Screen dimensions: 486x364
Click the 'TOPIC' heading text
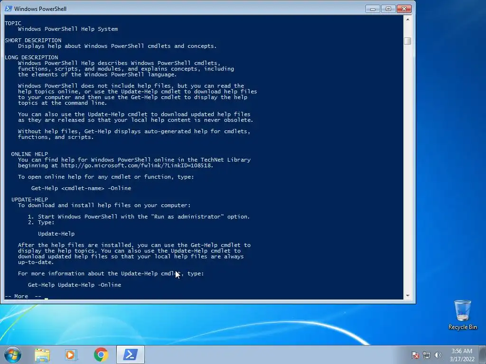13,23
